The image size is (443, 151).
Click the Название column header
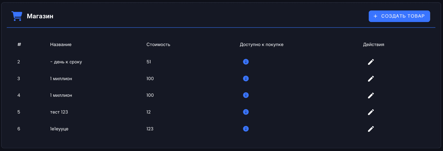pyautogui.click(x=61, y=45)
